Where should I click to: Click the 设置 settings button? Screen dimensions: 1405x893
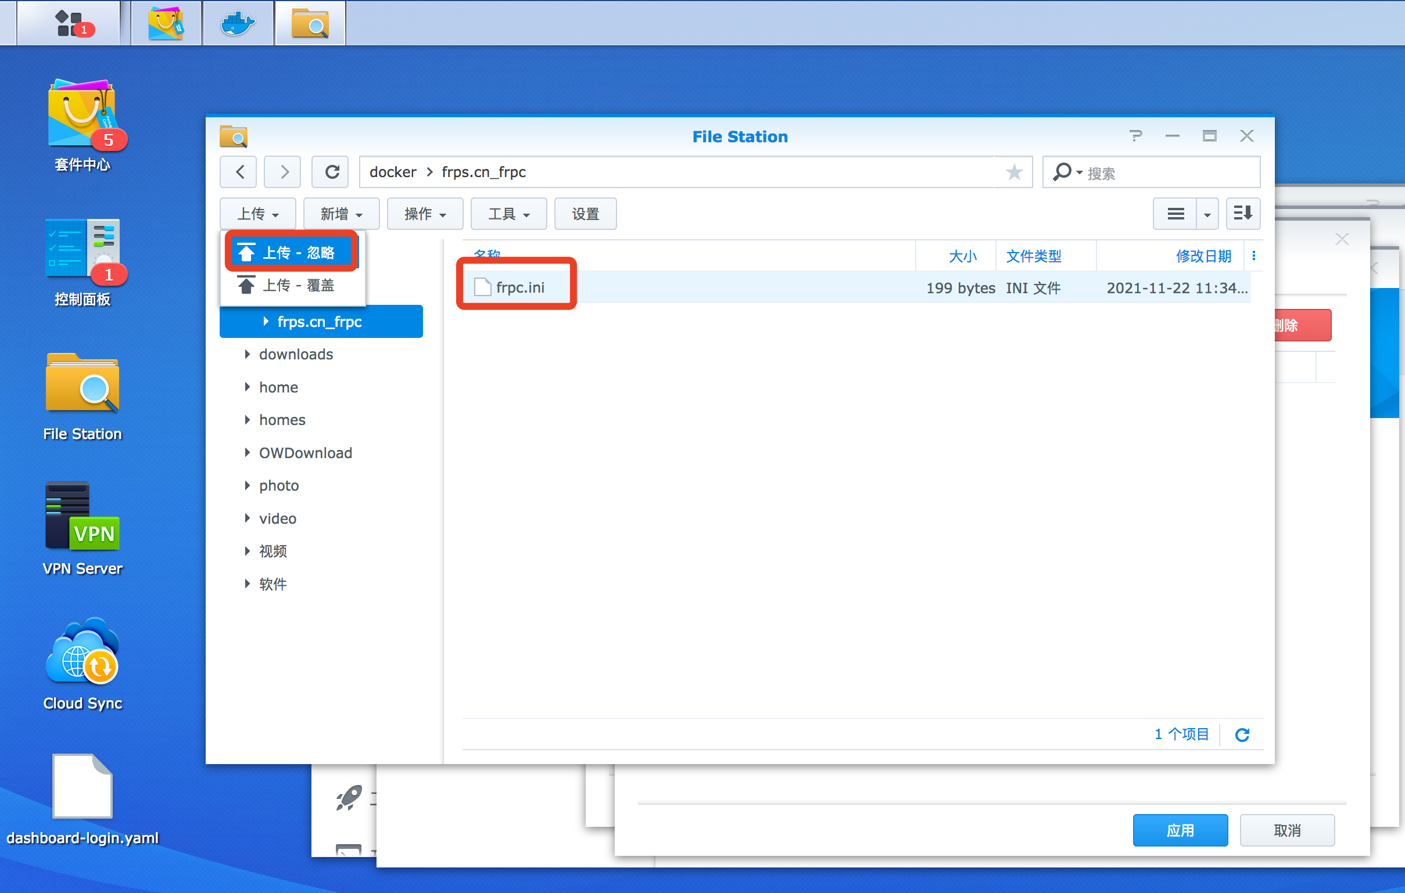click(x=585, y=214)
